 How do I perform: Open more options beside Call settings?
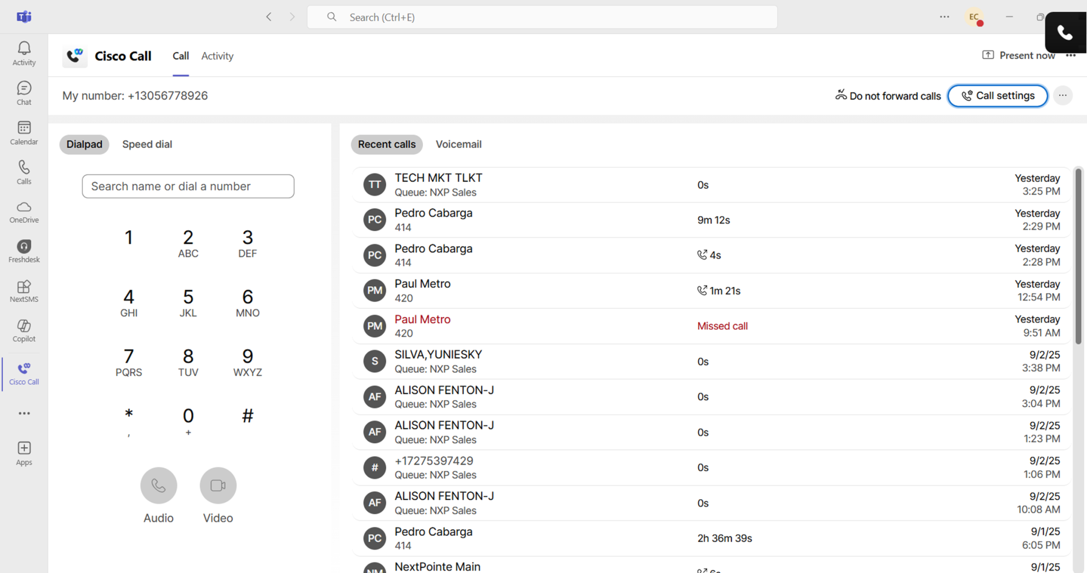click(1063, 96)
